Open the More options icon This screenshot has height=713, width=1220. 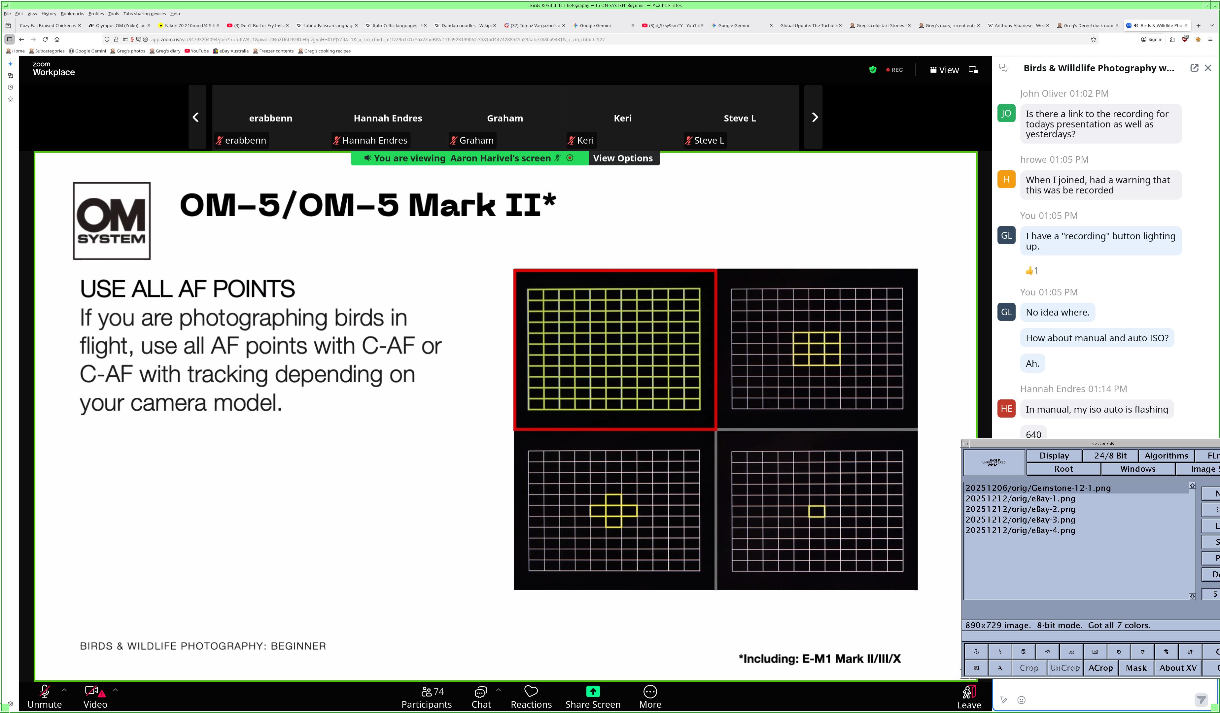coord(650,691)
